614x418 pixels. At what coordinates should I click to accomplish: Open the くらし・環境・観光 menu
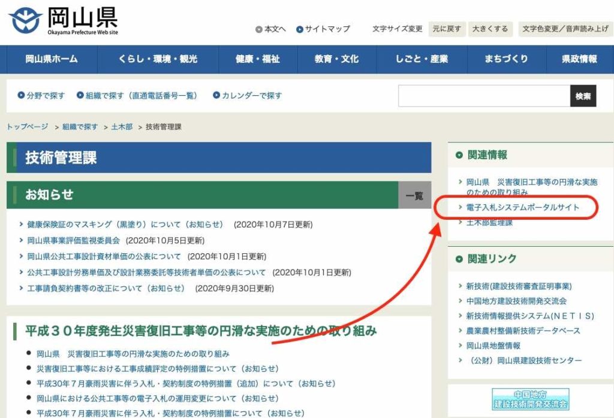(158, 59)
